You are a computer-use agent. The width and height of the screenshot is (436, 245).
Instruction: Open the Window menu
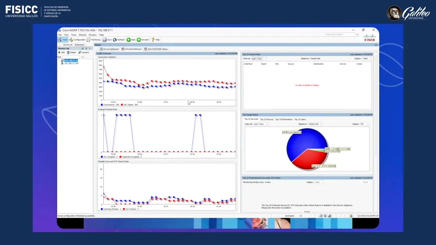click(92, 35)
